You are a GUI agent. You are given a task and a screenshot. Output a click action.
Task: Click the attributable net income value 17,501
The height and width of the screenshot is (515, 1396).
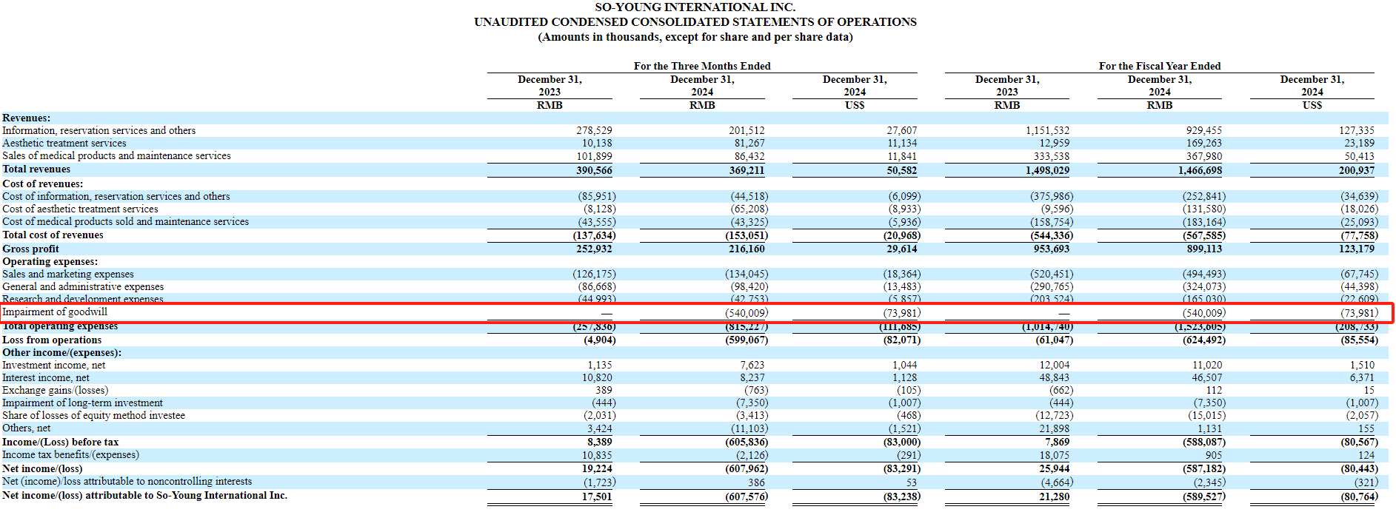[x=597, y=497]
